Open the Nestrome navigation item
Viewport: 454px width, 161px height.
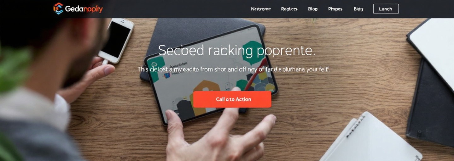point(261,9)
